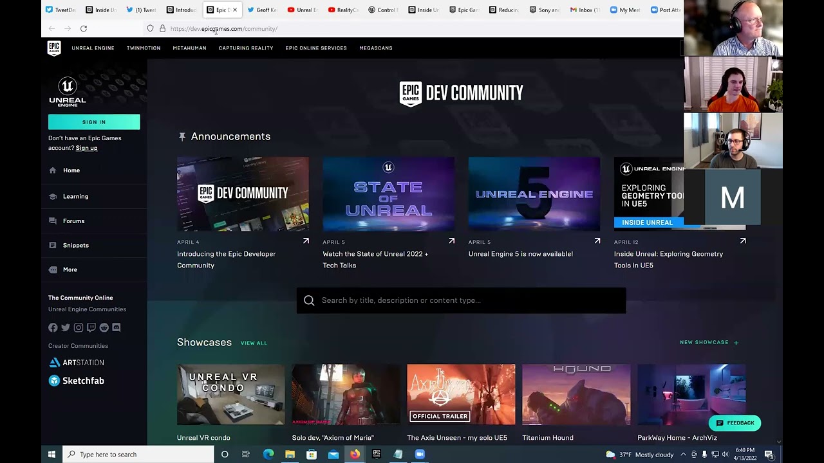This screenshot has height=463, width=824.
Task: Click the browser Reload button
Action: (x=84, y=28)
